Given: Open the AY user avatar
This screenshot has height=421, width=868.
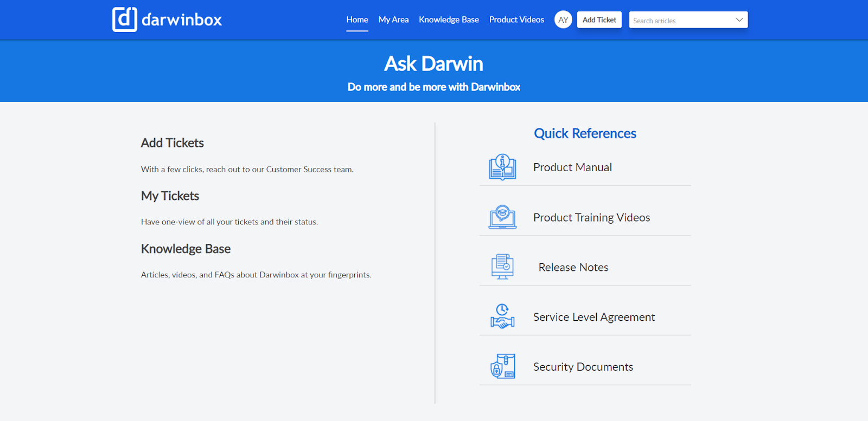Looking at the screenshot, I should point(563,20).
